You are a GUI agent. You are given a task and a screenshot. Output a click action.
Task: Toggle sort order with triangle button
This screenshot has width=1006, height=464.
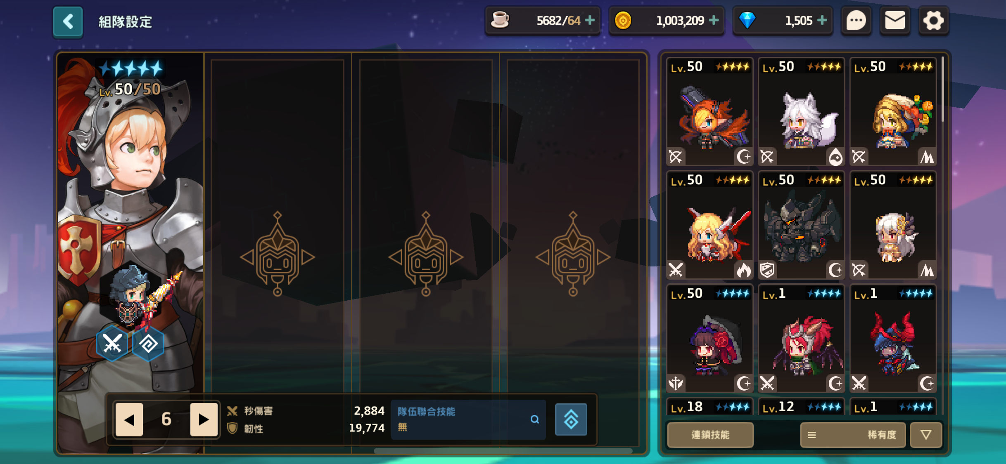[x=926, y=435]
